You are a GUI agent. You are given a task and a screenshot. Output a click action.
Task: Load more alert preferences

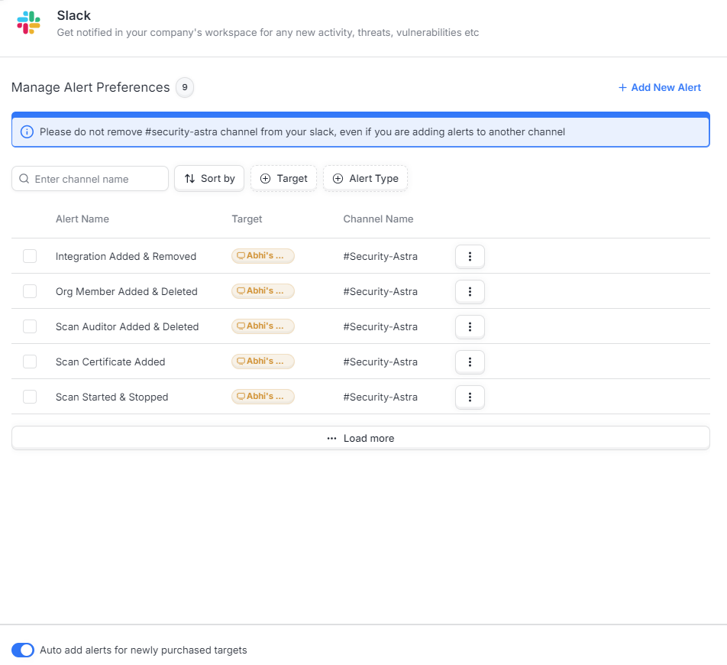tap(360, 438)
